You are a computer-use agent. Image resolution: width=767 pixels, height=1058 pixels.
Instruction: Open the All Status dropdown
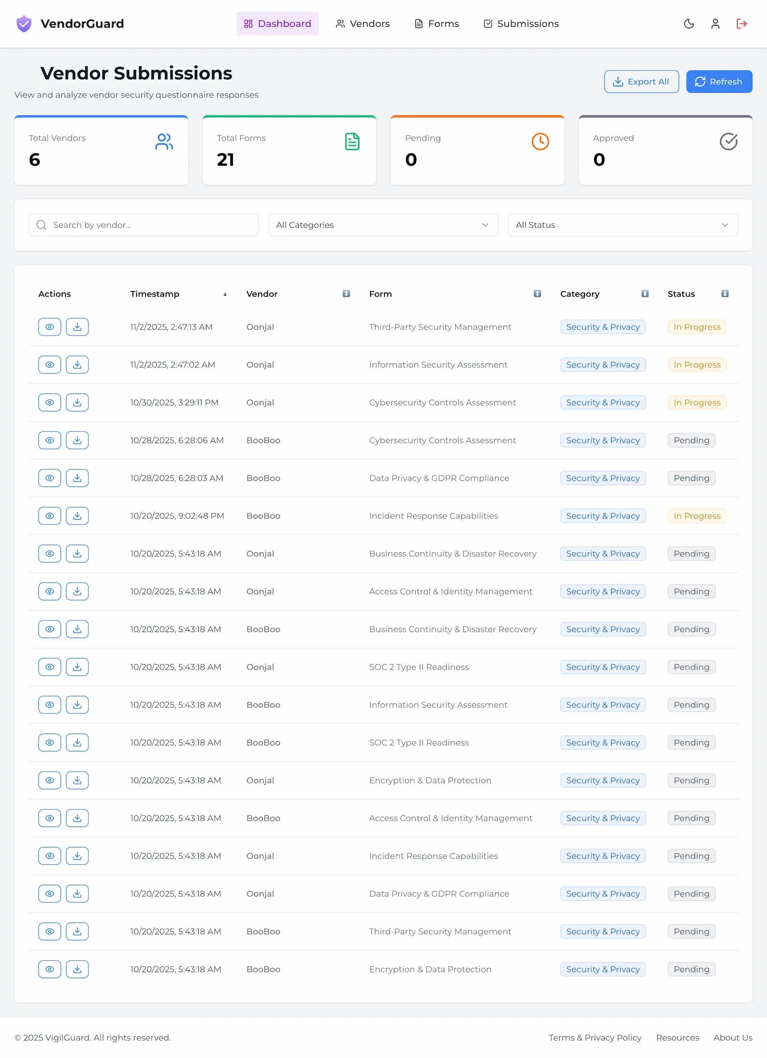pos(622,225)
